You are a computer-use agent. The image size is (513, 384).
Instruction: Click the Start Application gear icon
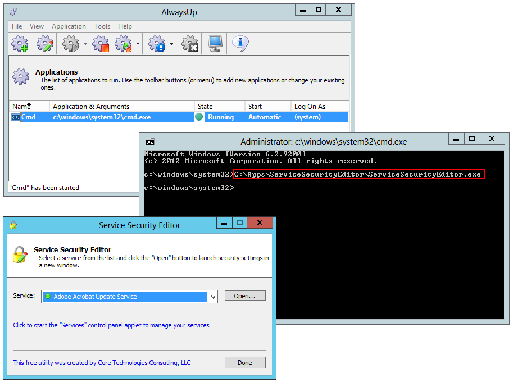point(71,44)
